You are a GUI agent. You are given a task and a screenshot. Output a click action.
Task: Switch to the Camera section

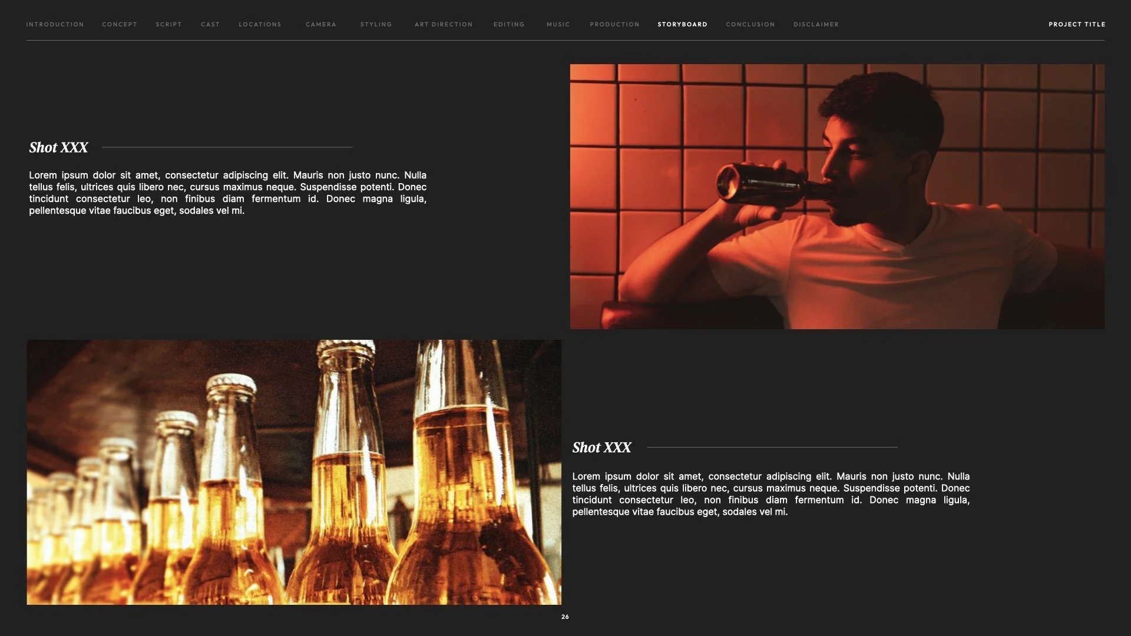pos(321,24)
